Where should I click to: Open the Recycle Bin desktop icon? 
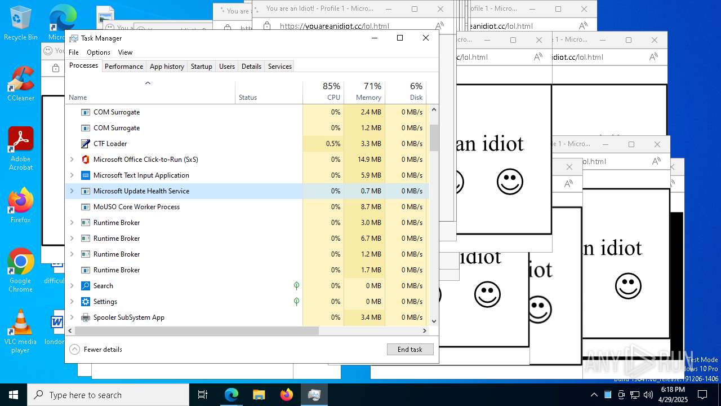(x=20, y=23)
